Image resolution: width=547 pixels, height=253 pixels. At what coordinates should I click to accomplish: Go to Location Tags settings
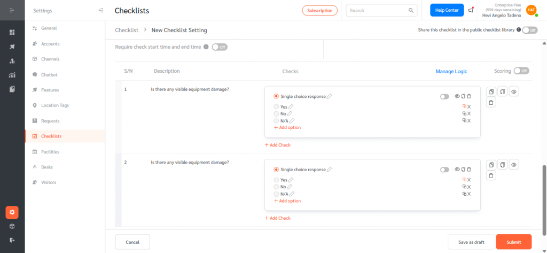point(54,105)
